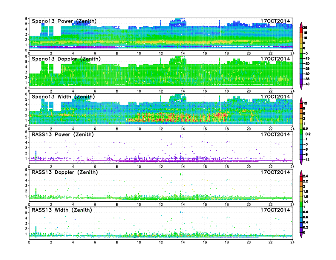The width and height of the screenshot is (336, 260).
Task: Click hour 4 tick label under RASS13 Power
Action: 73,167
